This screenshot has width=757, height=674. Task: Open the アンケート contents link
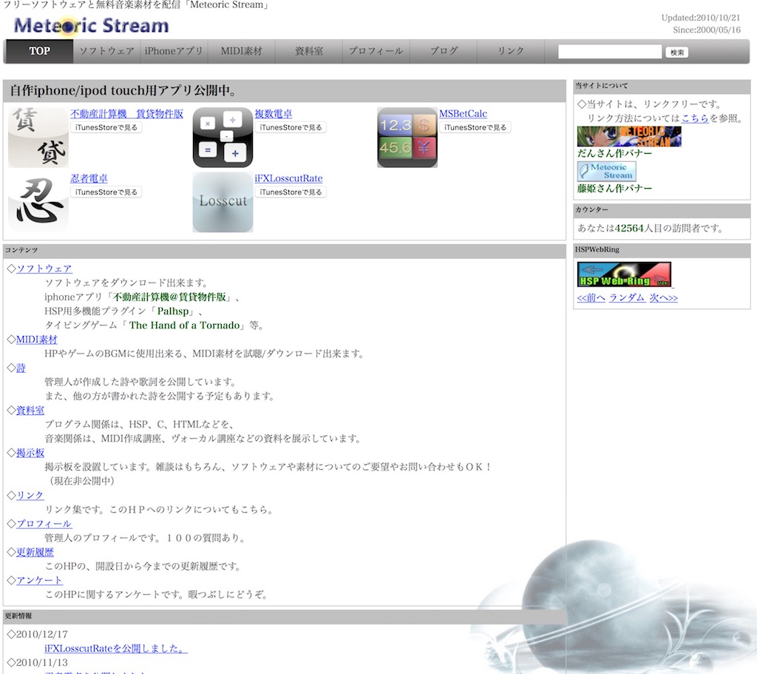pos(39,580)
